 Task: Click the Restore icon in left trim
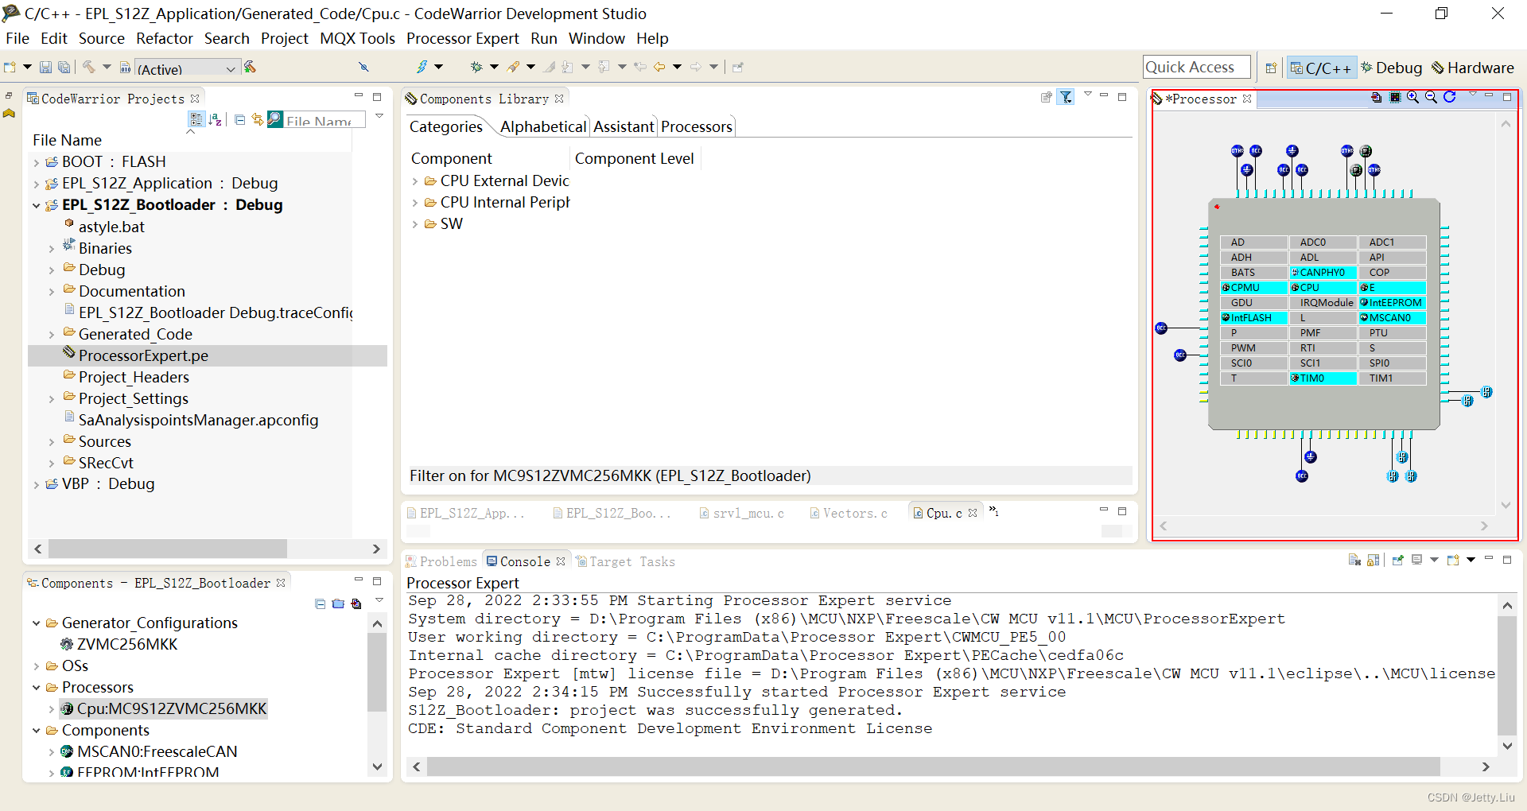pyautogui.click(x=9, y=95)
